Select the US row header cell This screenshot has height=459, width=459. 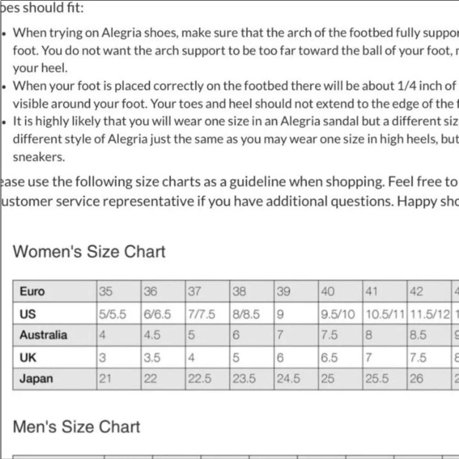[x=55, y=314]
